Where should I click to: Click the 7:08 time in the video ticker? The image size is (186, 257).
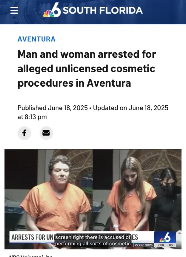click(x=161, y=245)
